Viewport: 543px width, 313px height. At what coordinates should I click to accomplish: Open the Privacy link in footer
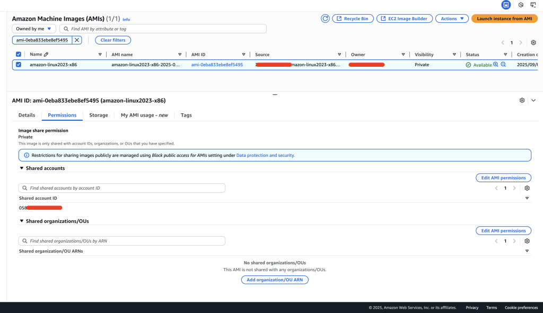[472, 308]
